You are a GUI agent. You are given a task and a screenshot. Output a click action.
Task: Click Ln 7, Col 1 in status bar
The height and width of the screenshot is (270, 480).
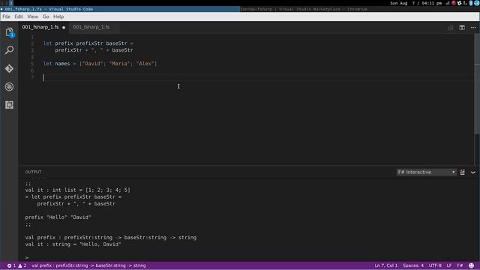[x=385, y=265]
